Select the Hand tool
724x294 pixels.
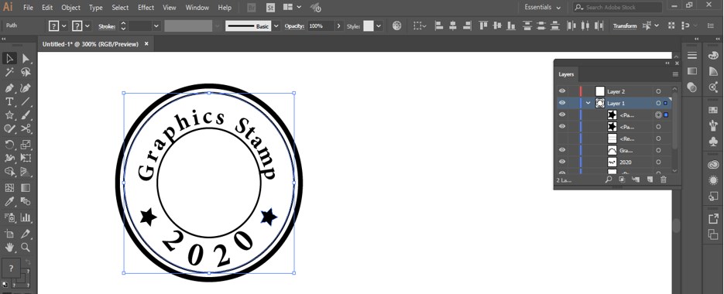click(9, 248)
